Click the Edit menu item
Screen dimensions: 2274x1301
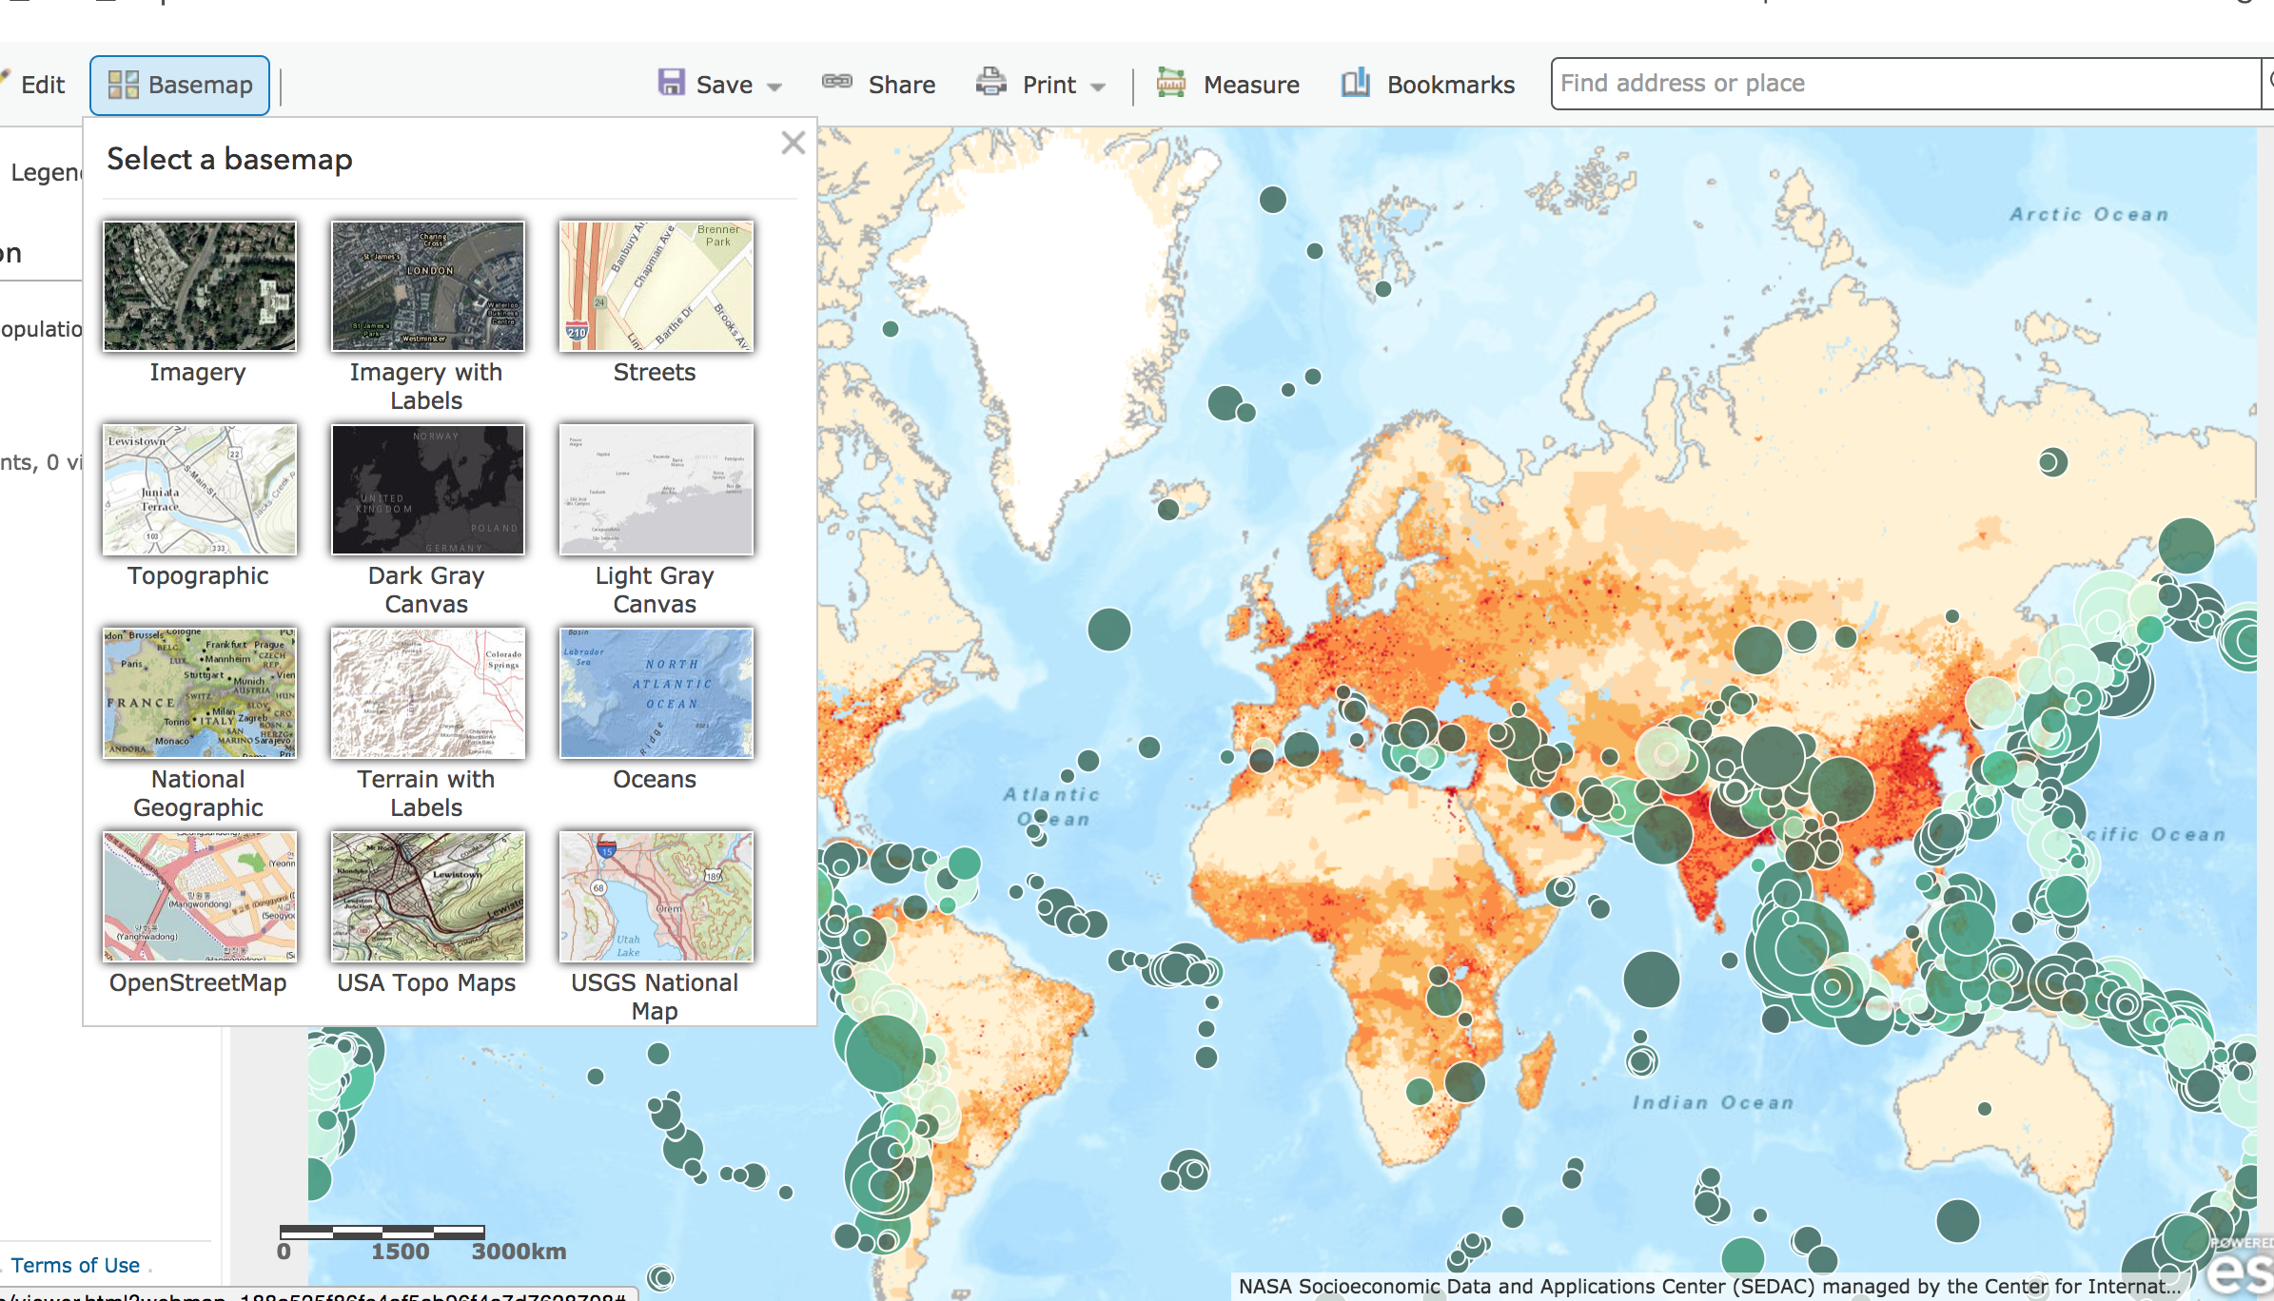[x=42, y=85]
